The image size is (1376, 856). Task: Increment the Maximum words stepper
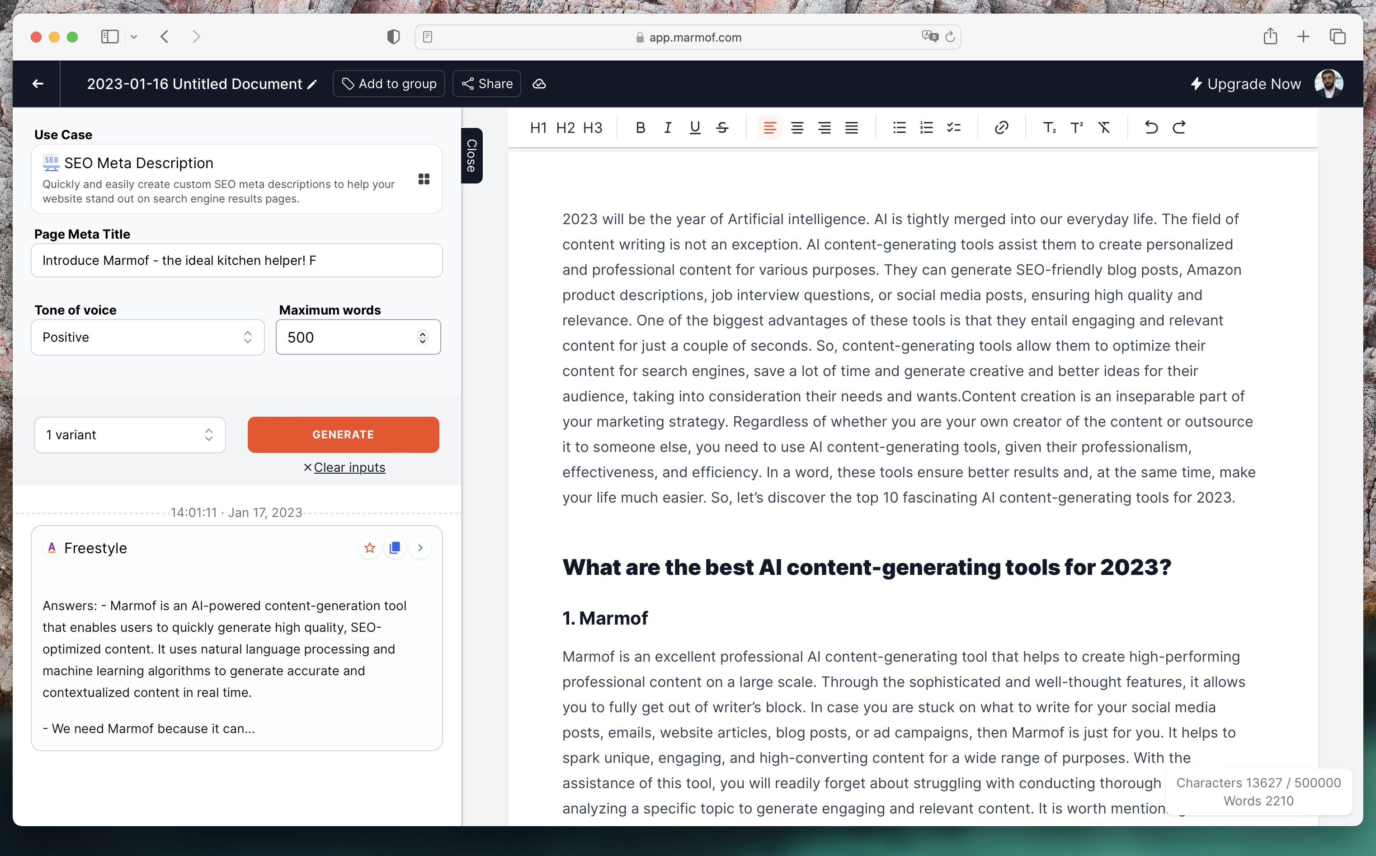pos(422,334)
